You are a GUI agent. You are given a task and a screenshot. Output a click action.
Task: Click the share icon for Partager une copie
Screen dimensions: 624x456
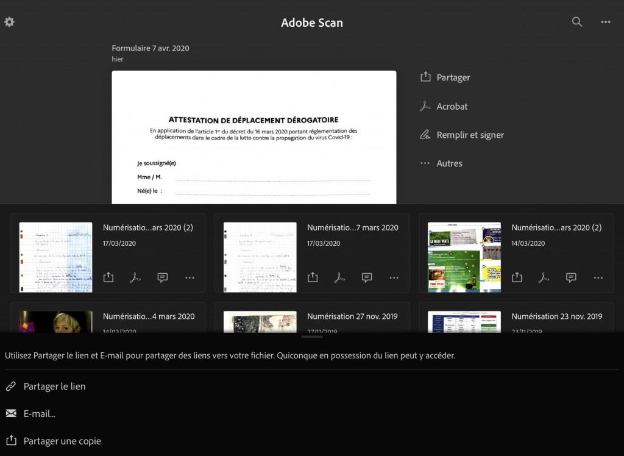pyautogui.click(x=11, y=440)
